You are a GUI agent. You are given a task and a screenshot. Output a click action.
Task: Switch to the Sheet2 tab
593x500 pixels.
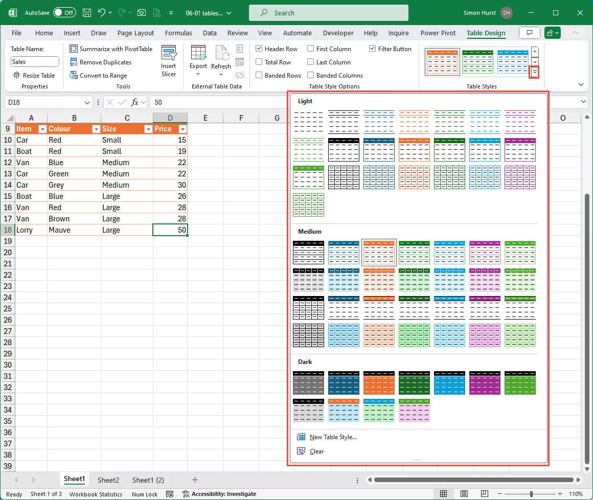tap(108, 480)
